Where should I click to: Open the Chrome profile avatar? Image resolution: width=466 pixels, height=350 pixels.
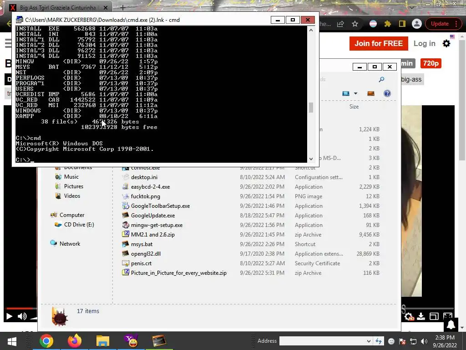417,24
